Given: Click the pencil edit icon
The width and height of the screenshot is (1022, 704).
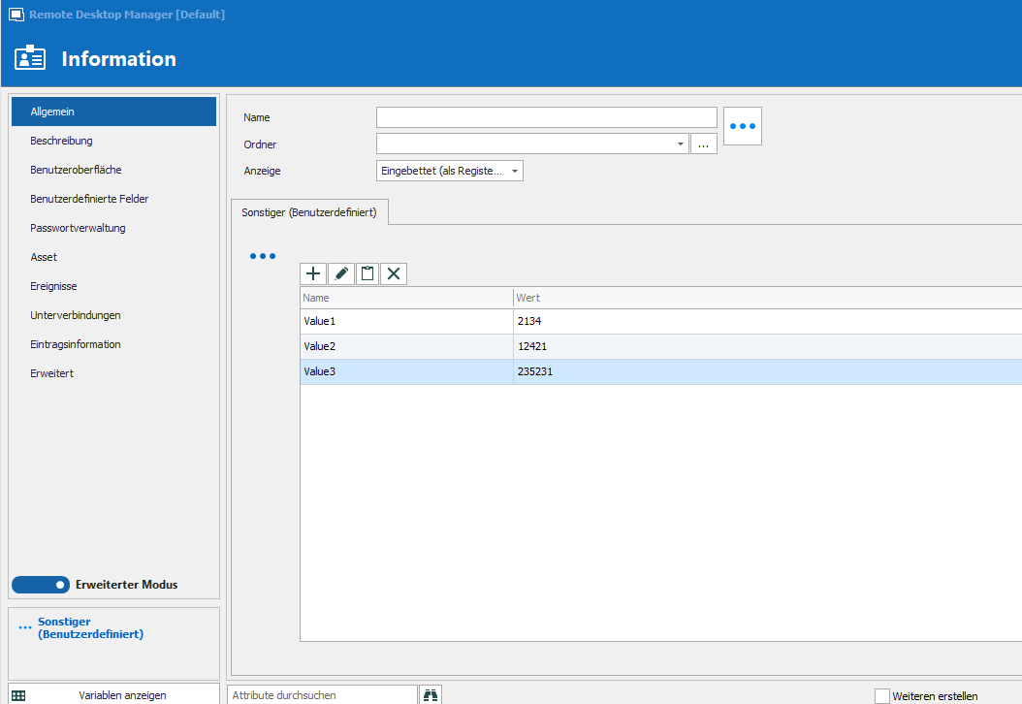Looking at the screenshot, I should click(341, 273).
